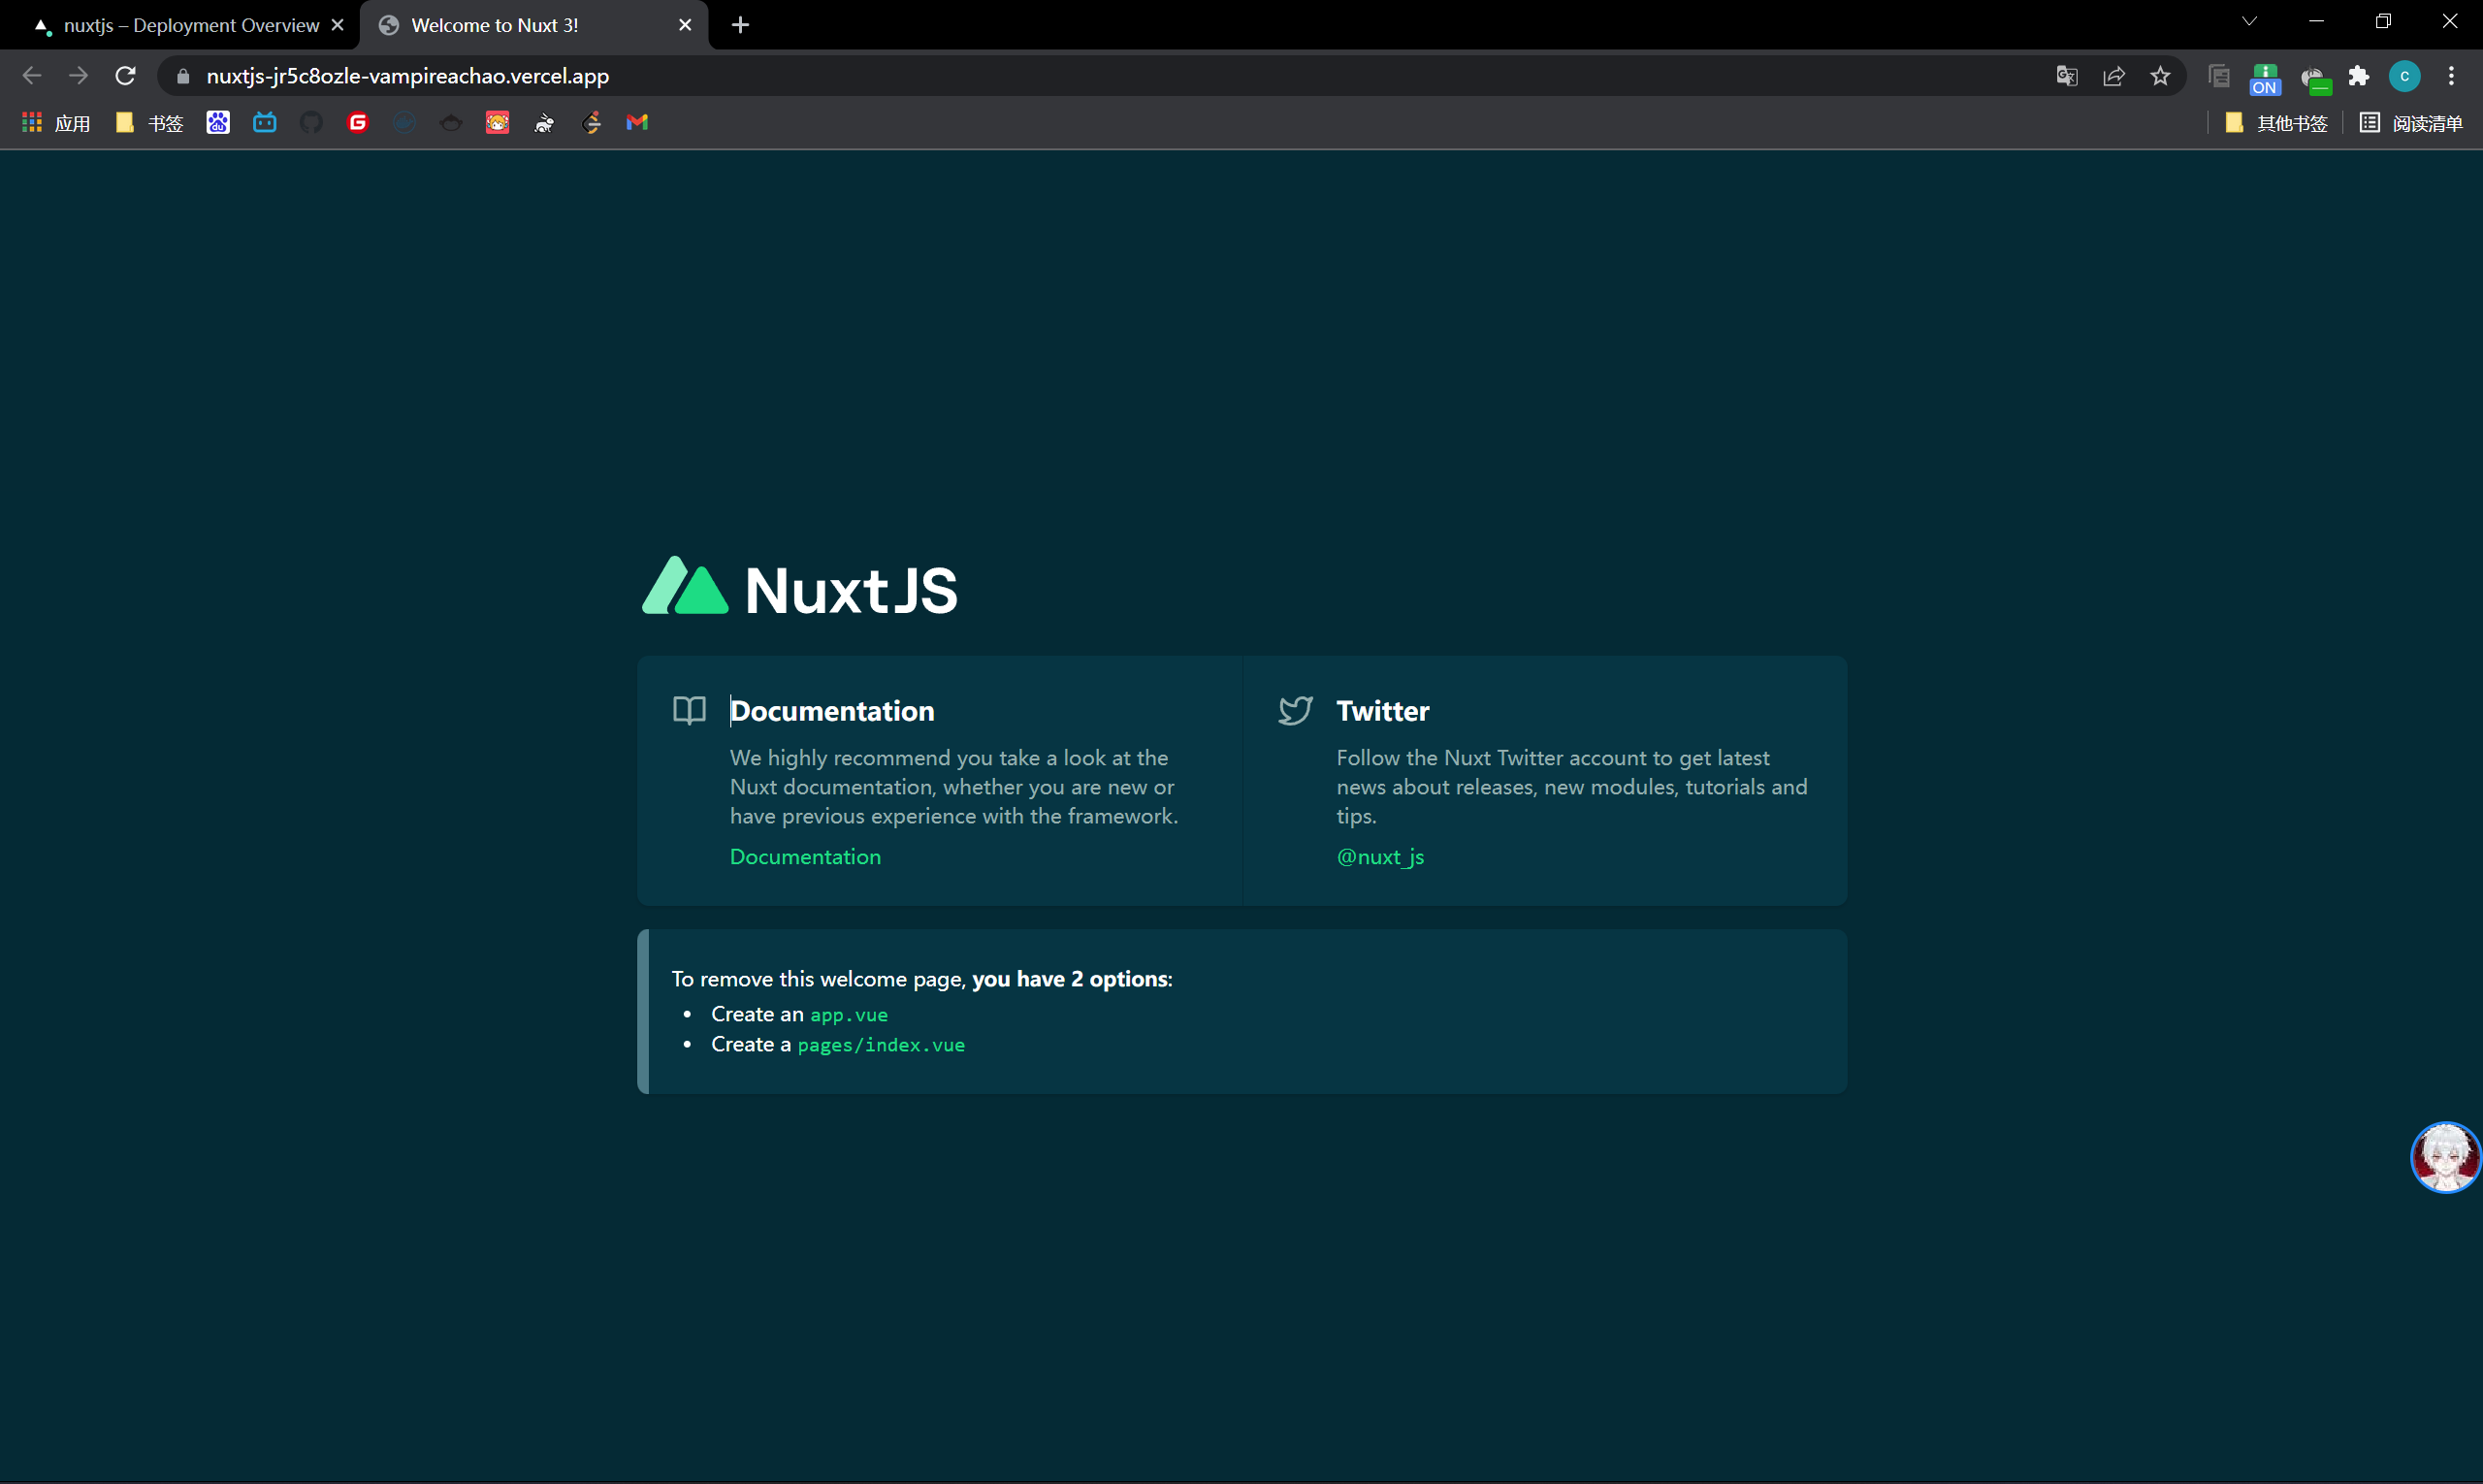Open the Docker bookmark
Screen dimensions: 2483x1484
404,122
